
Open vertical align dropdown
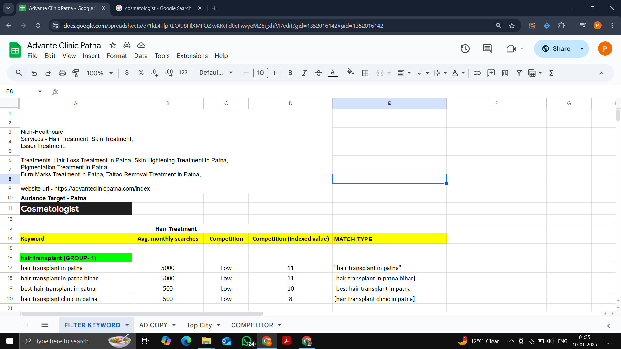[422, 73]
